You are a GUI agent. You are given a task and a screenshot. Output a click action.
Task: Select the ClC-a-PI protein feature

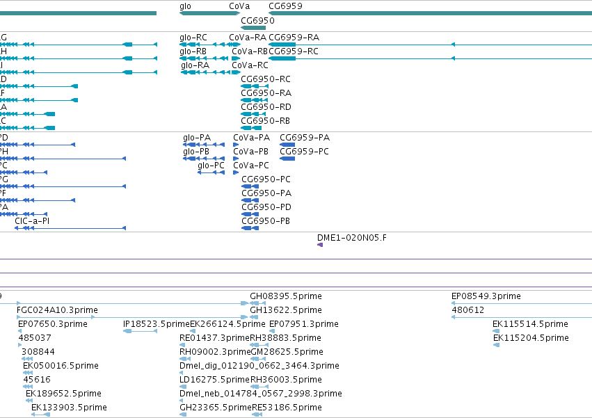click(x=70, y=228)
